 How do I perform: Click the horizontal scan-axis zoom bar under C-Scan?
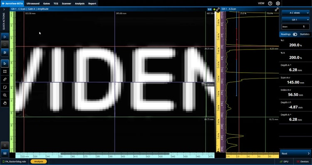115,154
